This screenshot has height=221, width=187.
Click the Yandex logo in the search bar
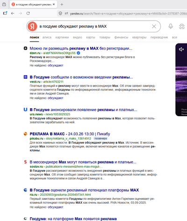(x=32, y=26)
